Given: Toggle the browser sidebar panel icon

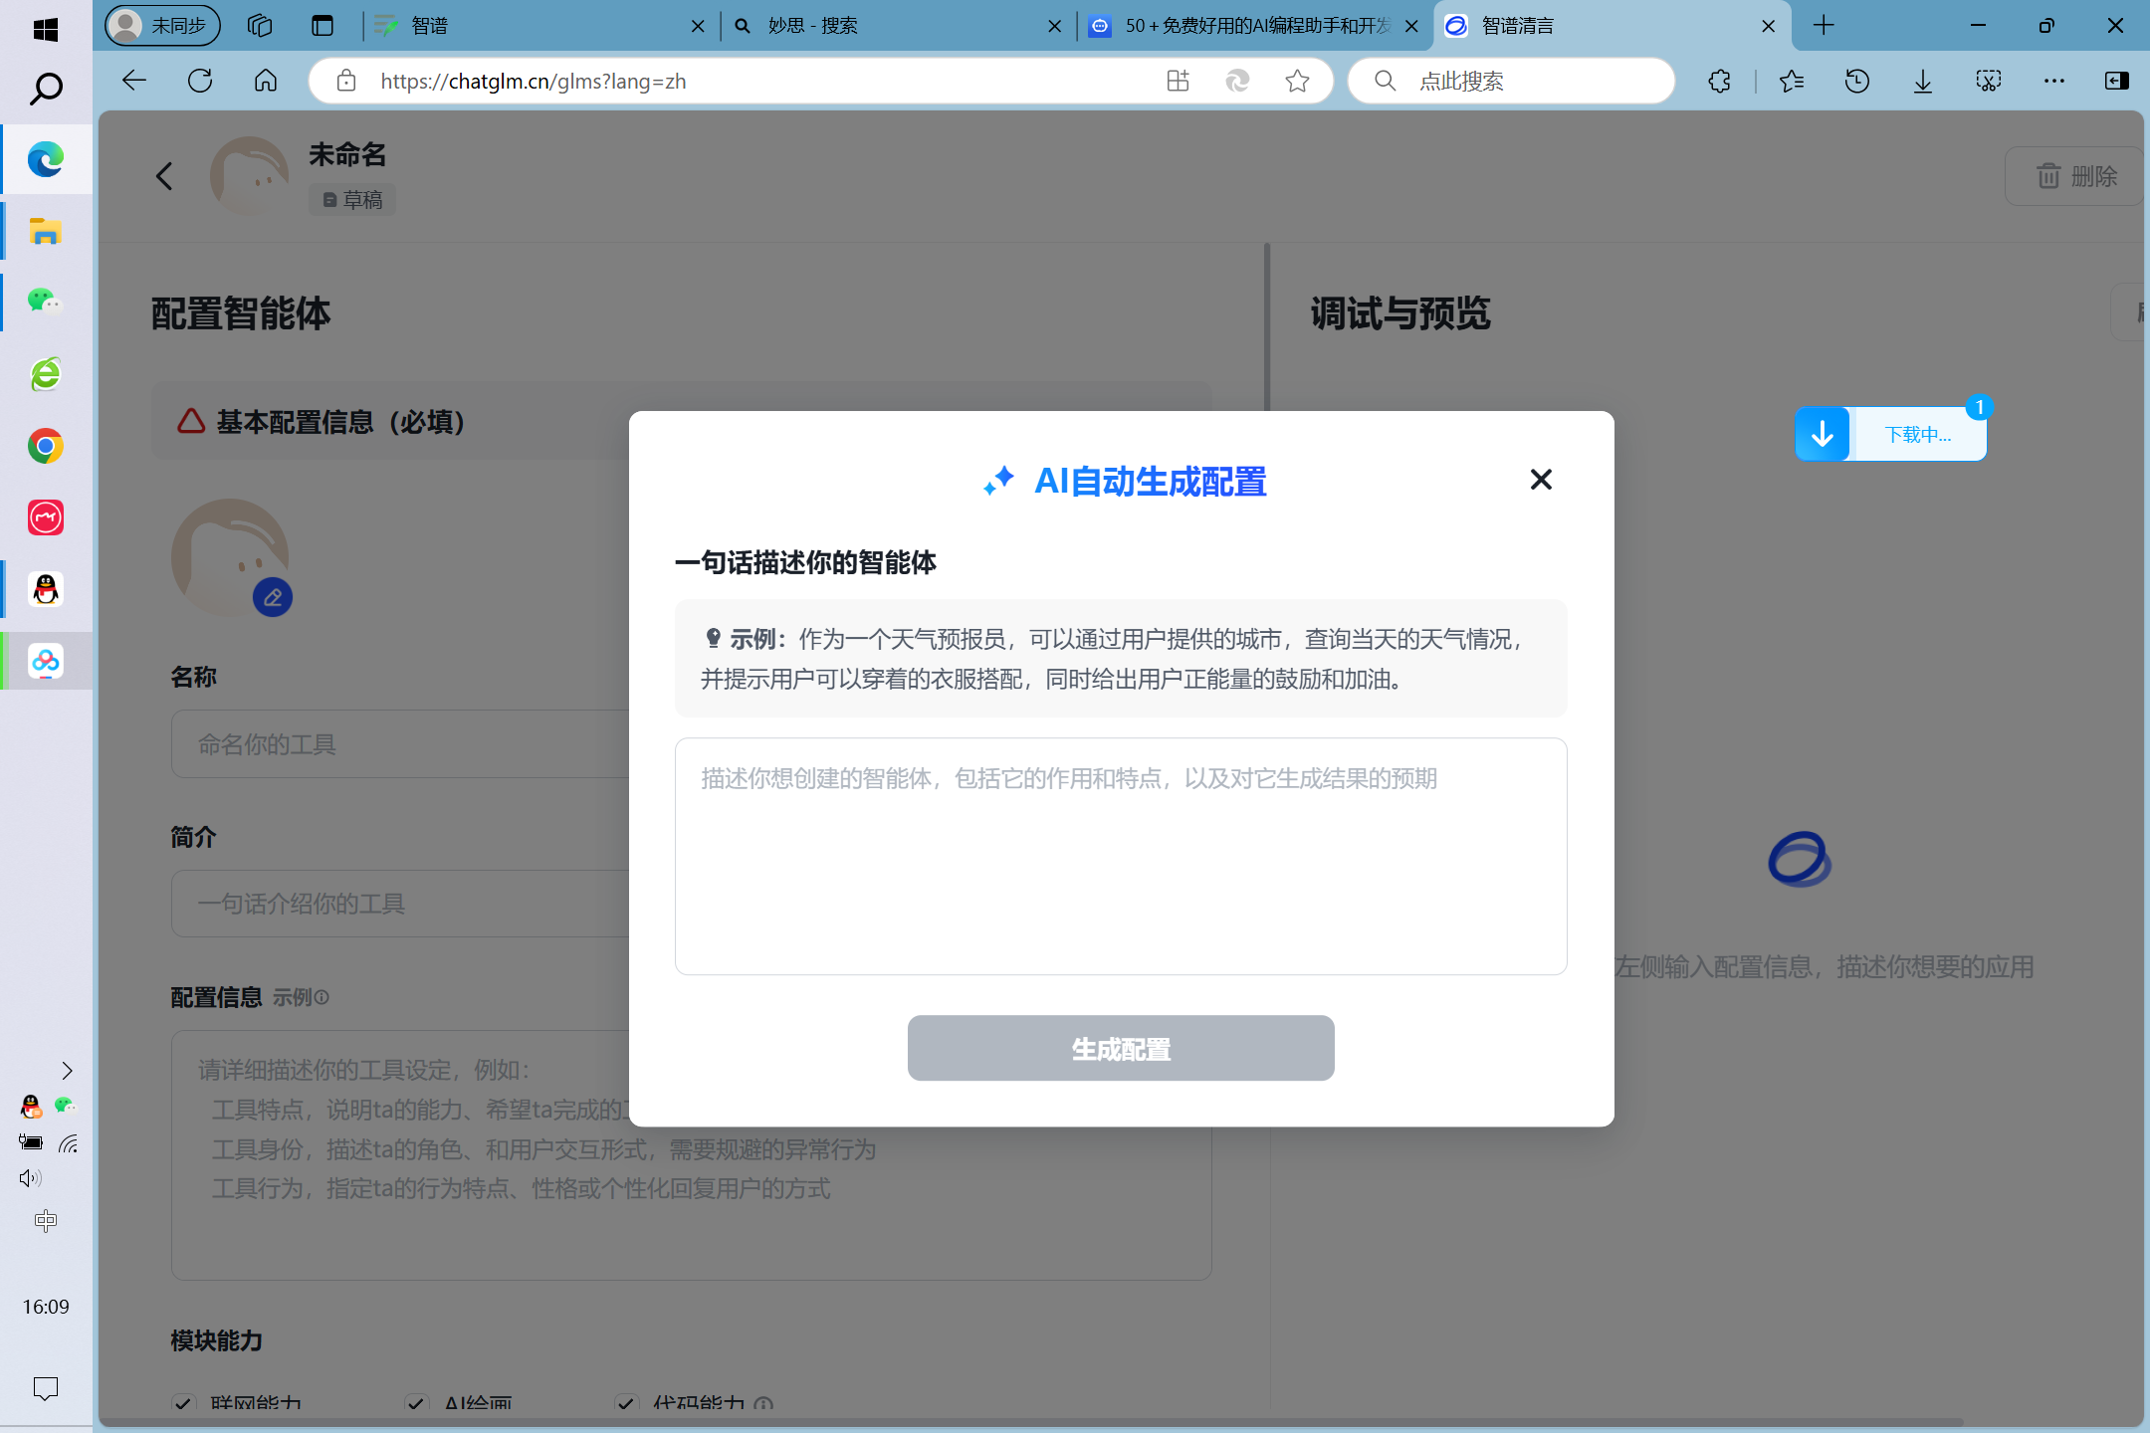Looking at the screenshot, I should 2117,81.
